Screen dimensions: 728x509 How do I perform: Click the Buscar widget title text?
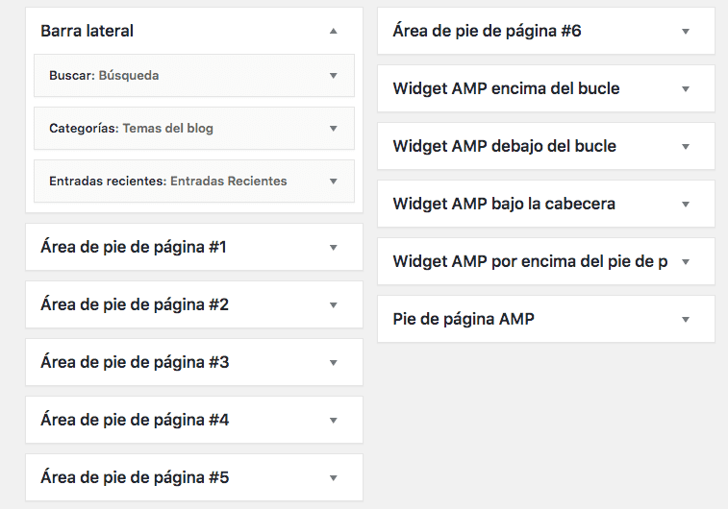104,75
